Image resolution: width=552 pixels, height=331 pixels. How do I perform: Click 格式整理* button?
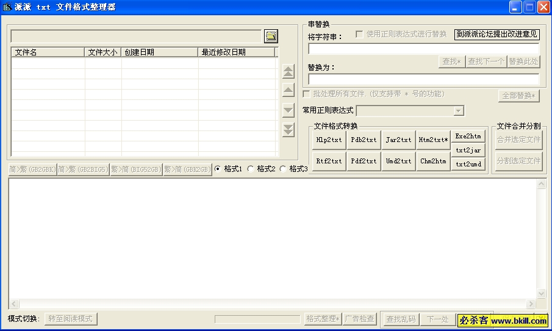coord(323,319)
